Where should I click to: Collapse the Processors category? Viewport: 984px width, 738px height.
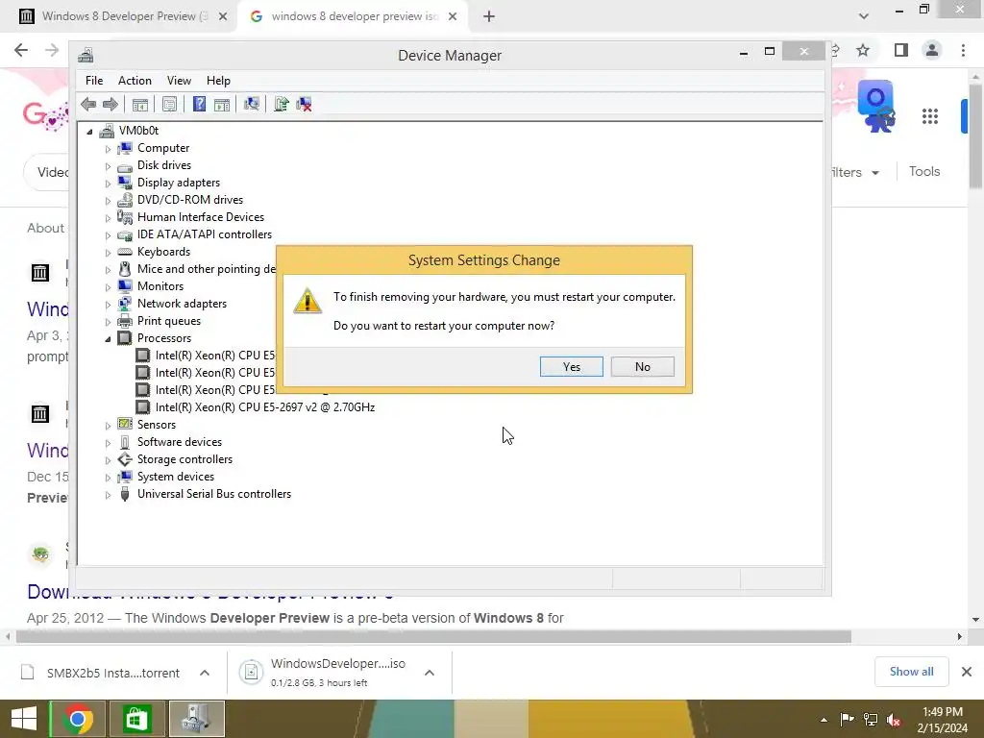coord(108,339)
